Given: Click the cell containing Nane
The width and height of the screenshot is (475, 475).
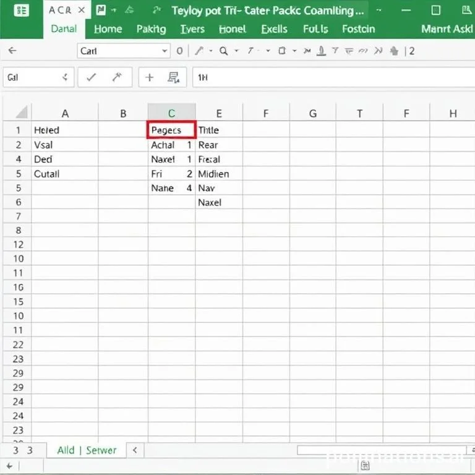Looking at the screenshot, I should coord(171,188).
